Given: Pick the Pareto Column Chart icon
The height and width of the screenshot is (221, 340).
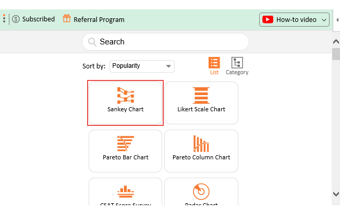Looking at the screenshot, I should 201,144.
